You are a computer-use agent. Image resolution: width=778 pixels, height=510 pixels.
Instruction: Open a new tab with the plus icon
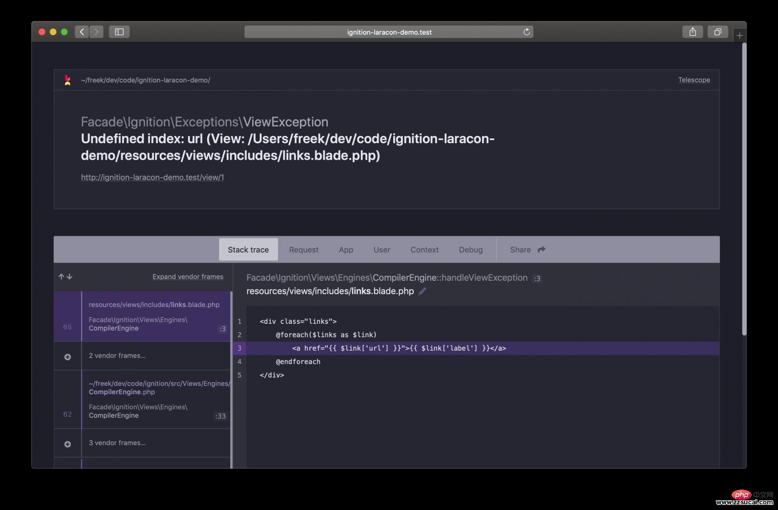point(740,35)
